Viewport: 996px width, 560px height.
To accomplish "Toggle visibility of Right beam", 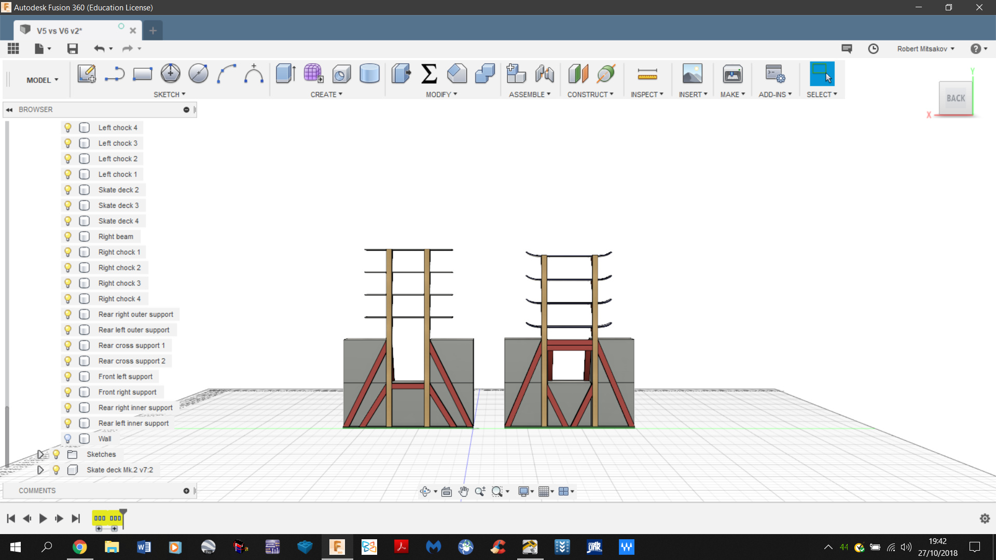I will (68, 236).
